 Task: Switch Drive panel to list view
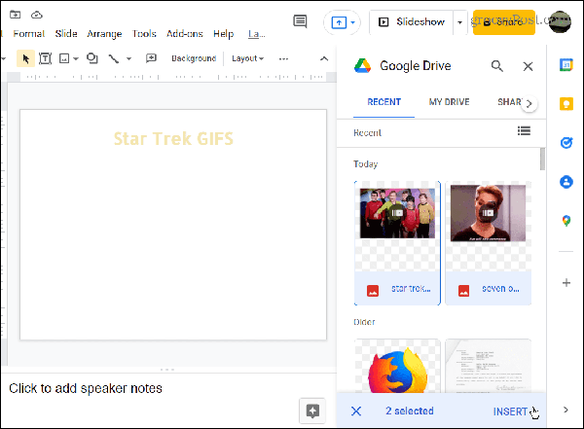[524, 131]
